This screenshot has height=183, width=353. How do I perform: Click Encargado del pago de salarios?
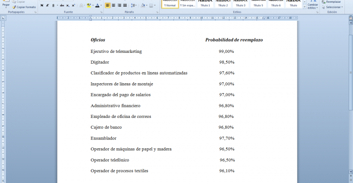coord(120,95)
